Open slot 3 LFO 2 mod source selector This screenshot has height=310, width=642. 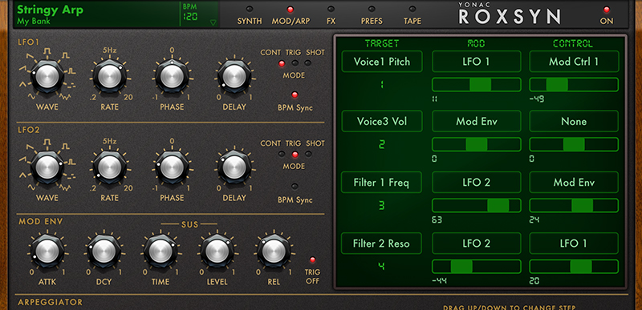[477, 182]
